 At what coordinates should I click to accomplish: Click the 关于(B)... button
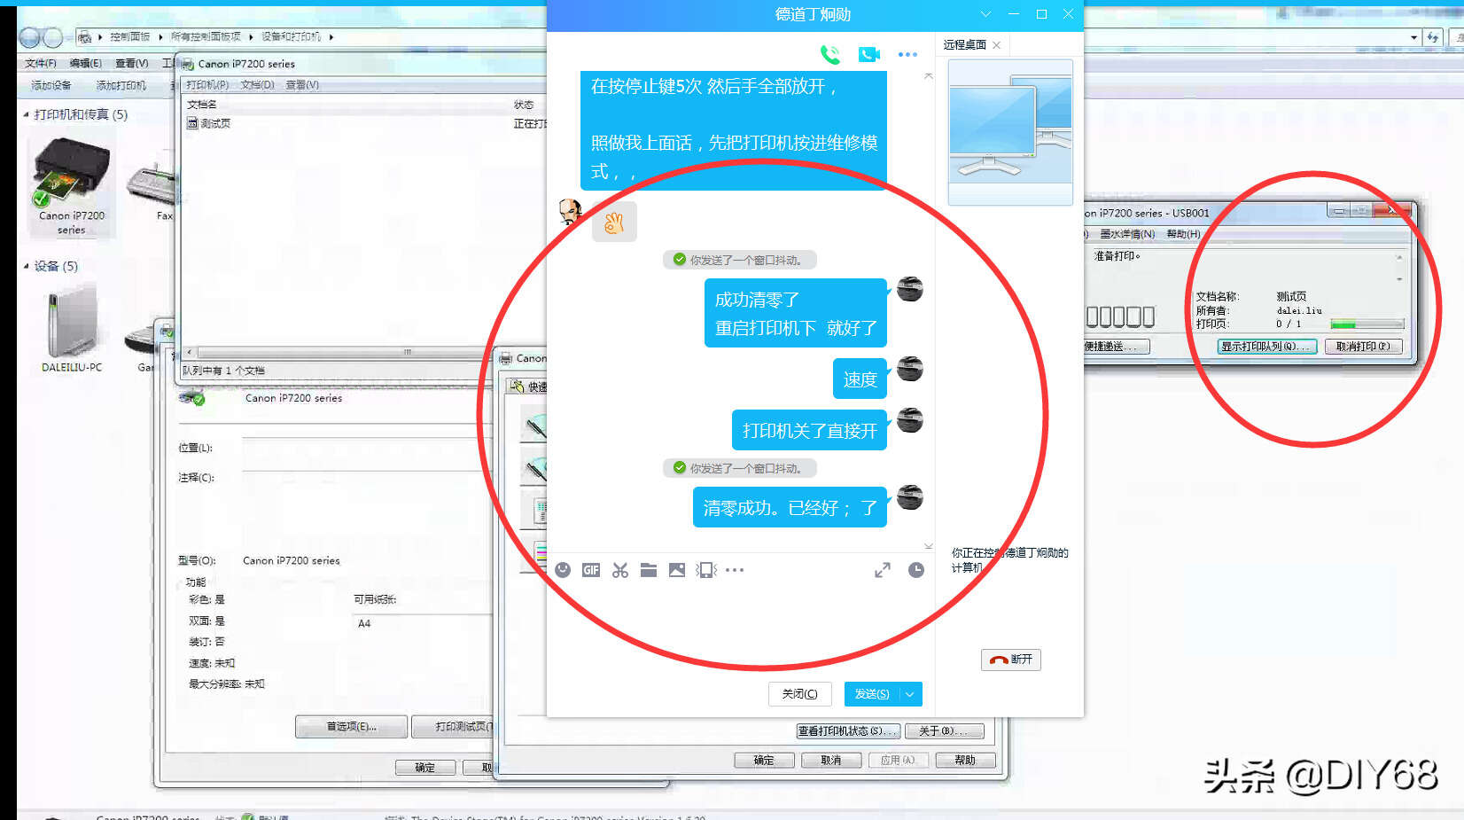pyautogui.click(x=944, y=731)
